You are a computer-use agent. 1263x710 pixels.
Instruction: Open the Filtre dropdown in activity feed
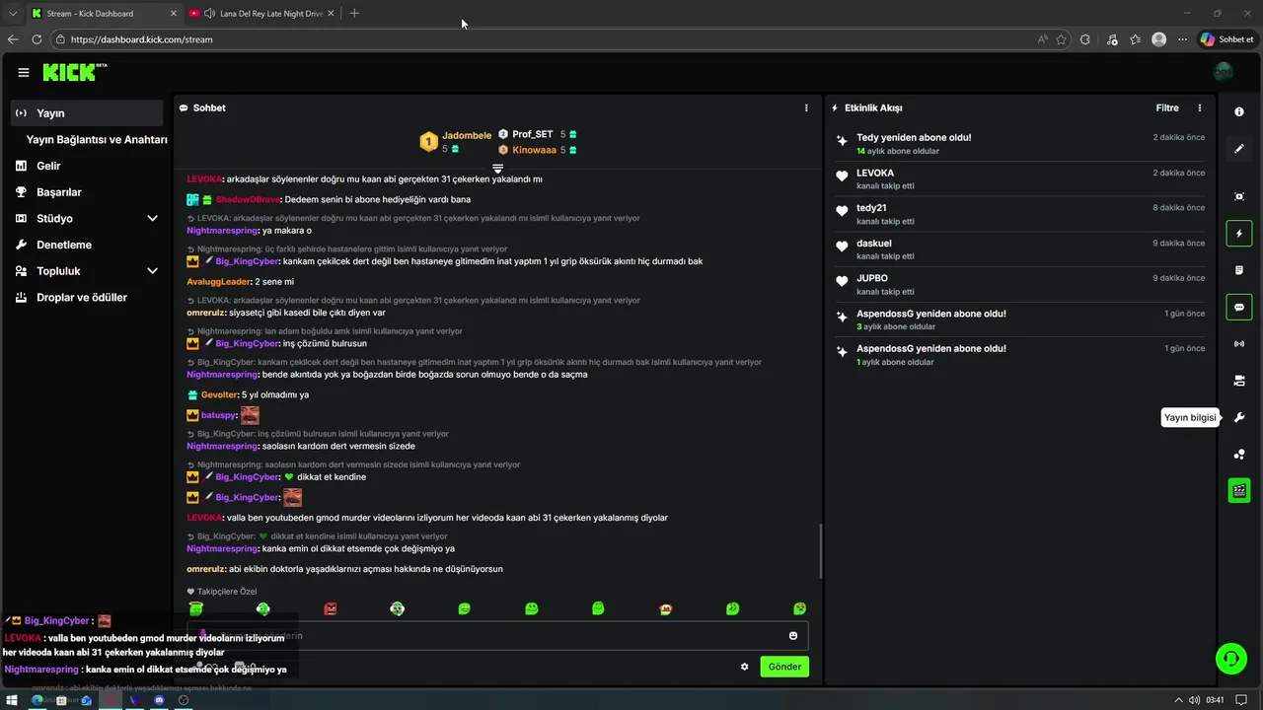click(x=1167, y=107)
